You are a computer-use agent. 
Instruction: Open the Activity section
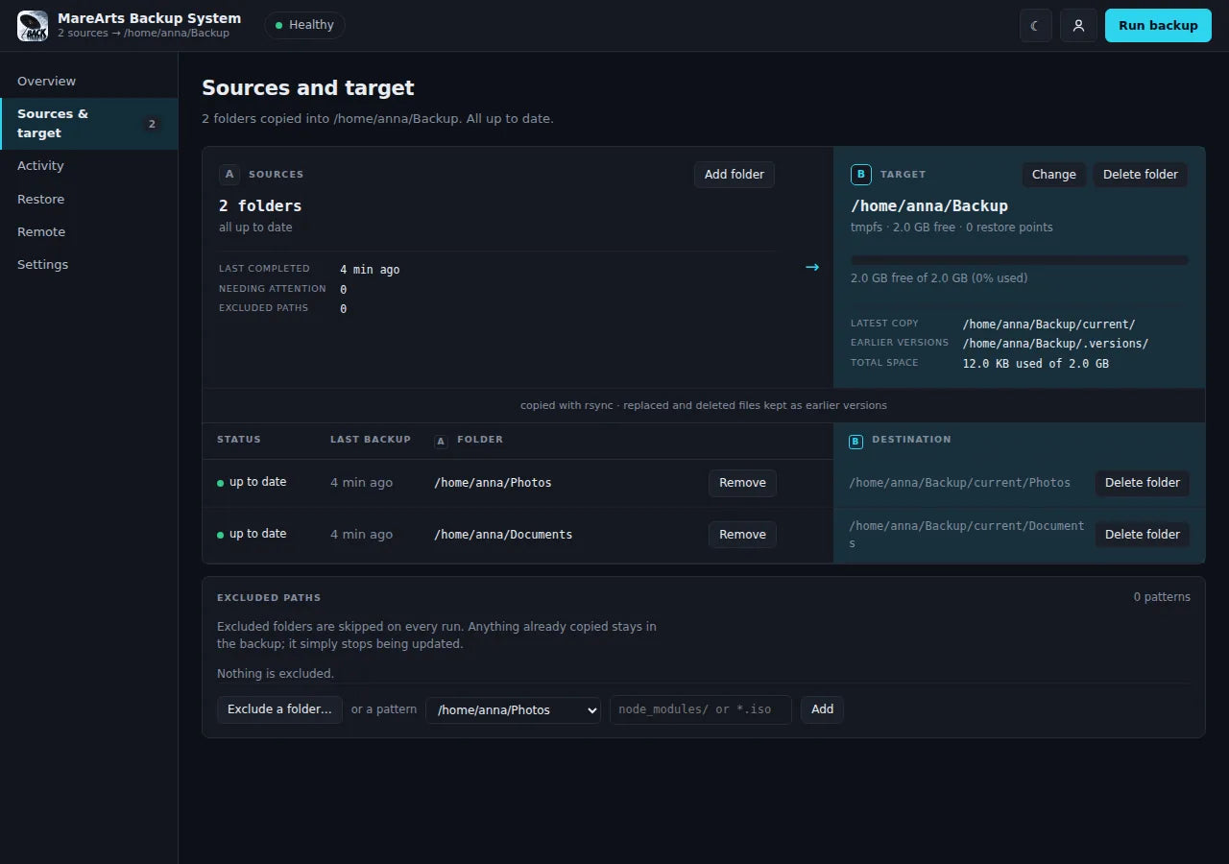click(x=88, y=166)
